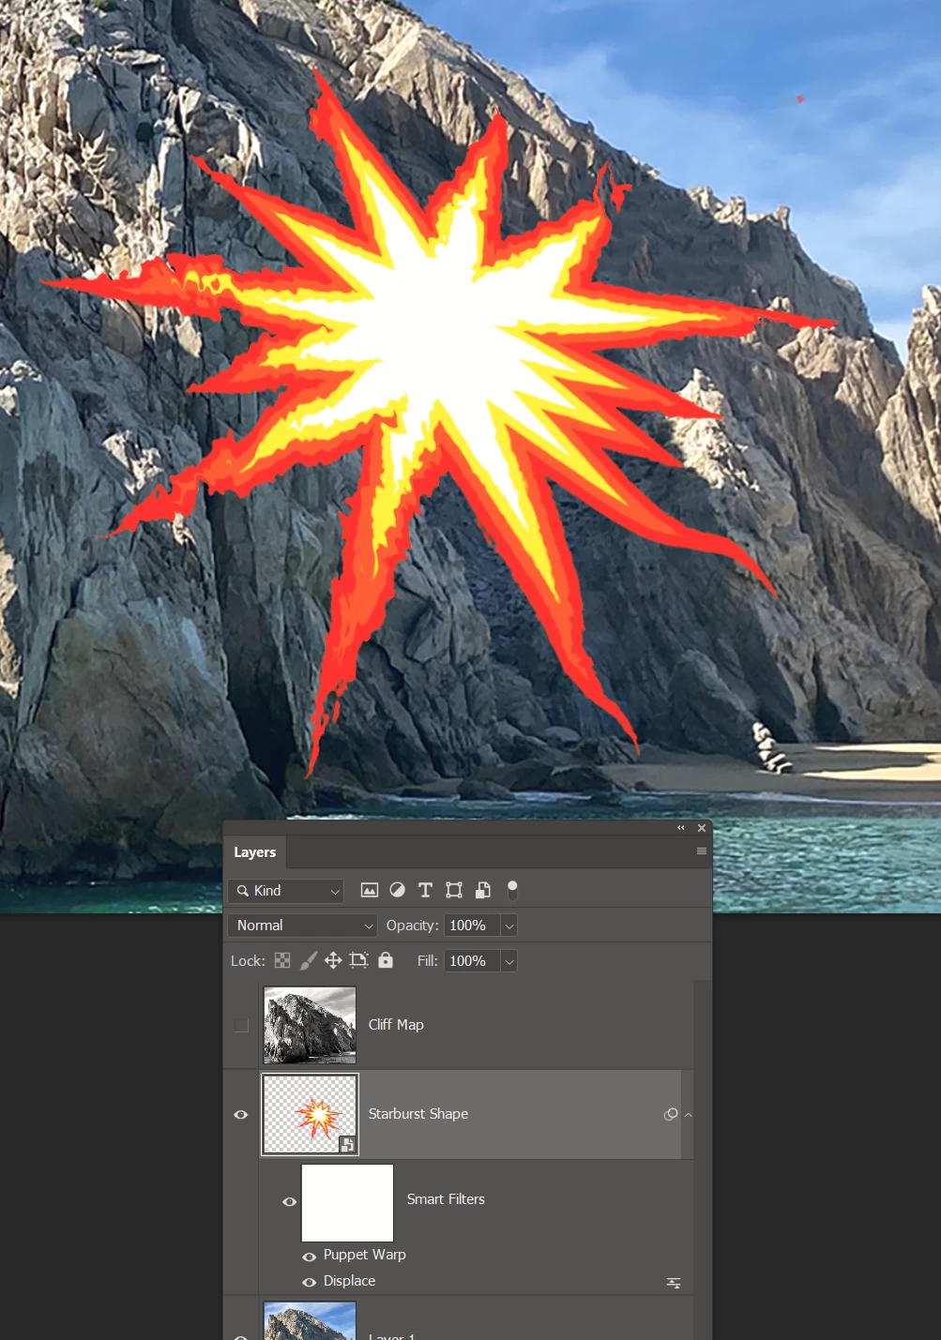Collapse Starburst Shape smart filters list

click(689, 1115)
